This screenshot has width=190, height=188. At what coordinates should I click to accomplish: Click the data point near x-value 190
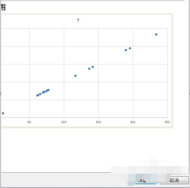point(126,50)
